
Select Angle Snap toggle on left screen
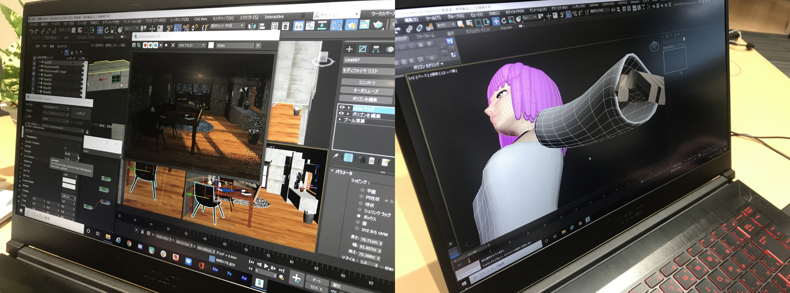(x=178, y=28)
